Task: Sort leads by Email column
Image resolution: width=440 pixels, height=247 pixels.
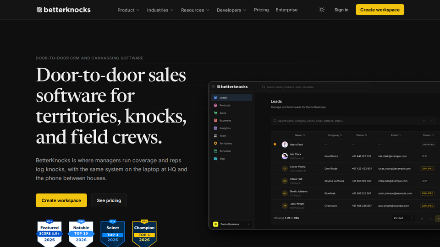Action: [396, 135]
